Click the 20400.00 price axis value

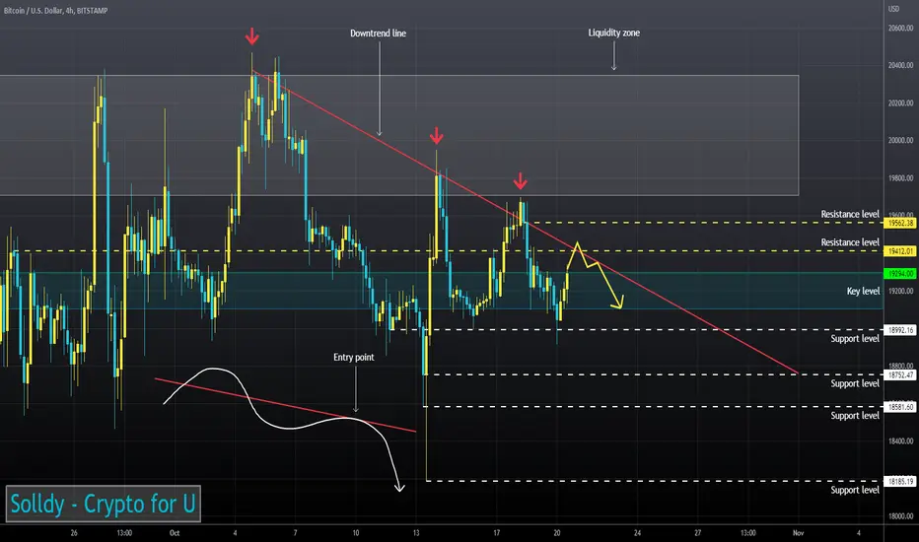900,66
